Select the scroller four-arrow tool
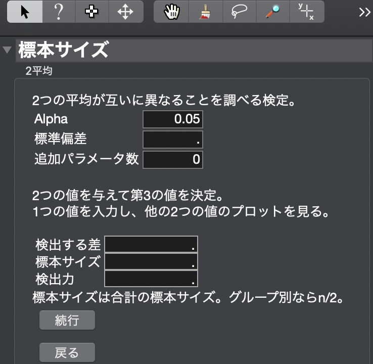 coord(126,12)
